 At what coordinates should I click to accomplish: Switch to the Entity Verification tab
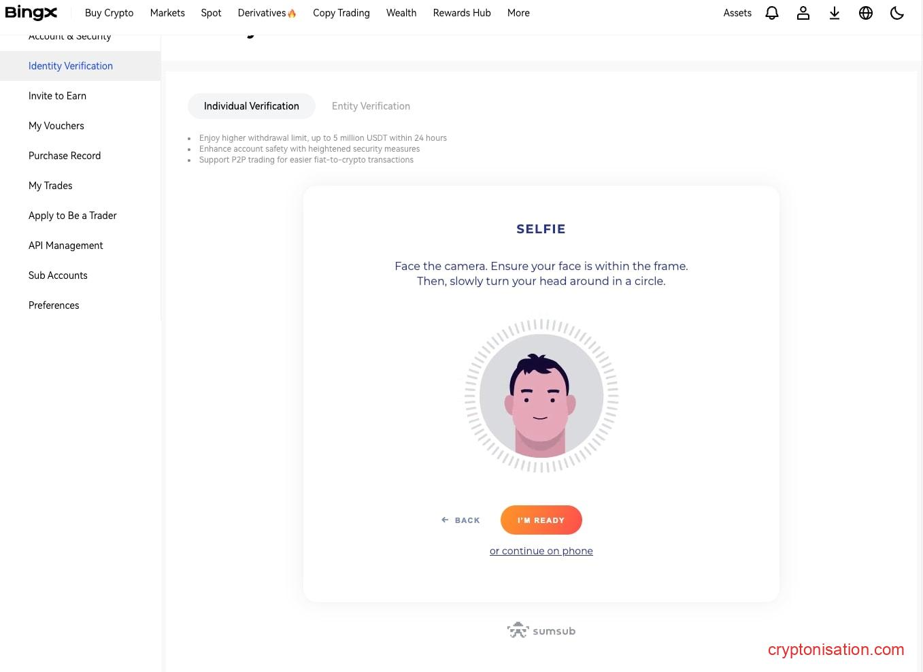[371, 106]
